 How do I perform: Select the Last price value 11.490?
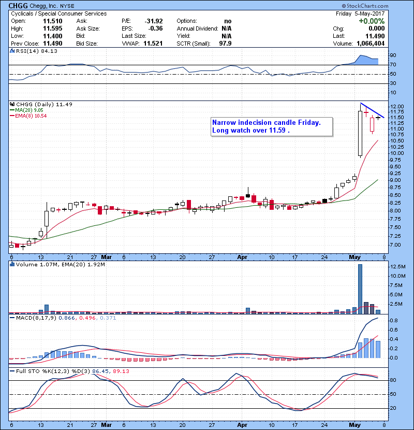(375, 36)
